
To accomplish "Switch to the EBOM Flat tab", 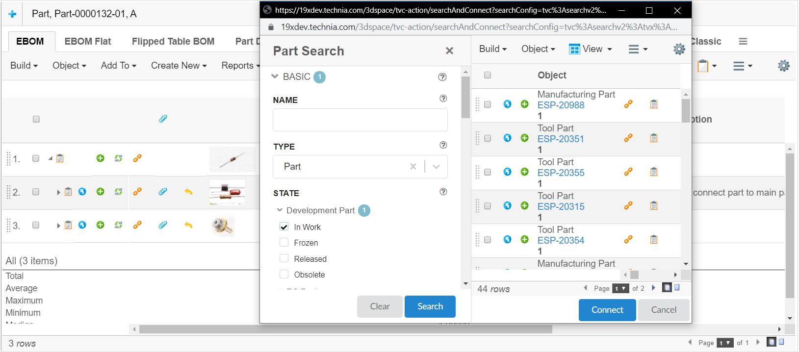I will click(x=88, y=42).
